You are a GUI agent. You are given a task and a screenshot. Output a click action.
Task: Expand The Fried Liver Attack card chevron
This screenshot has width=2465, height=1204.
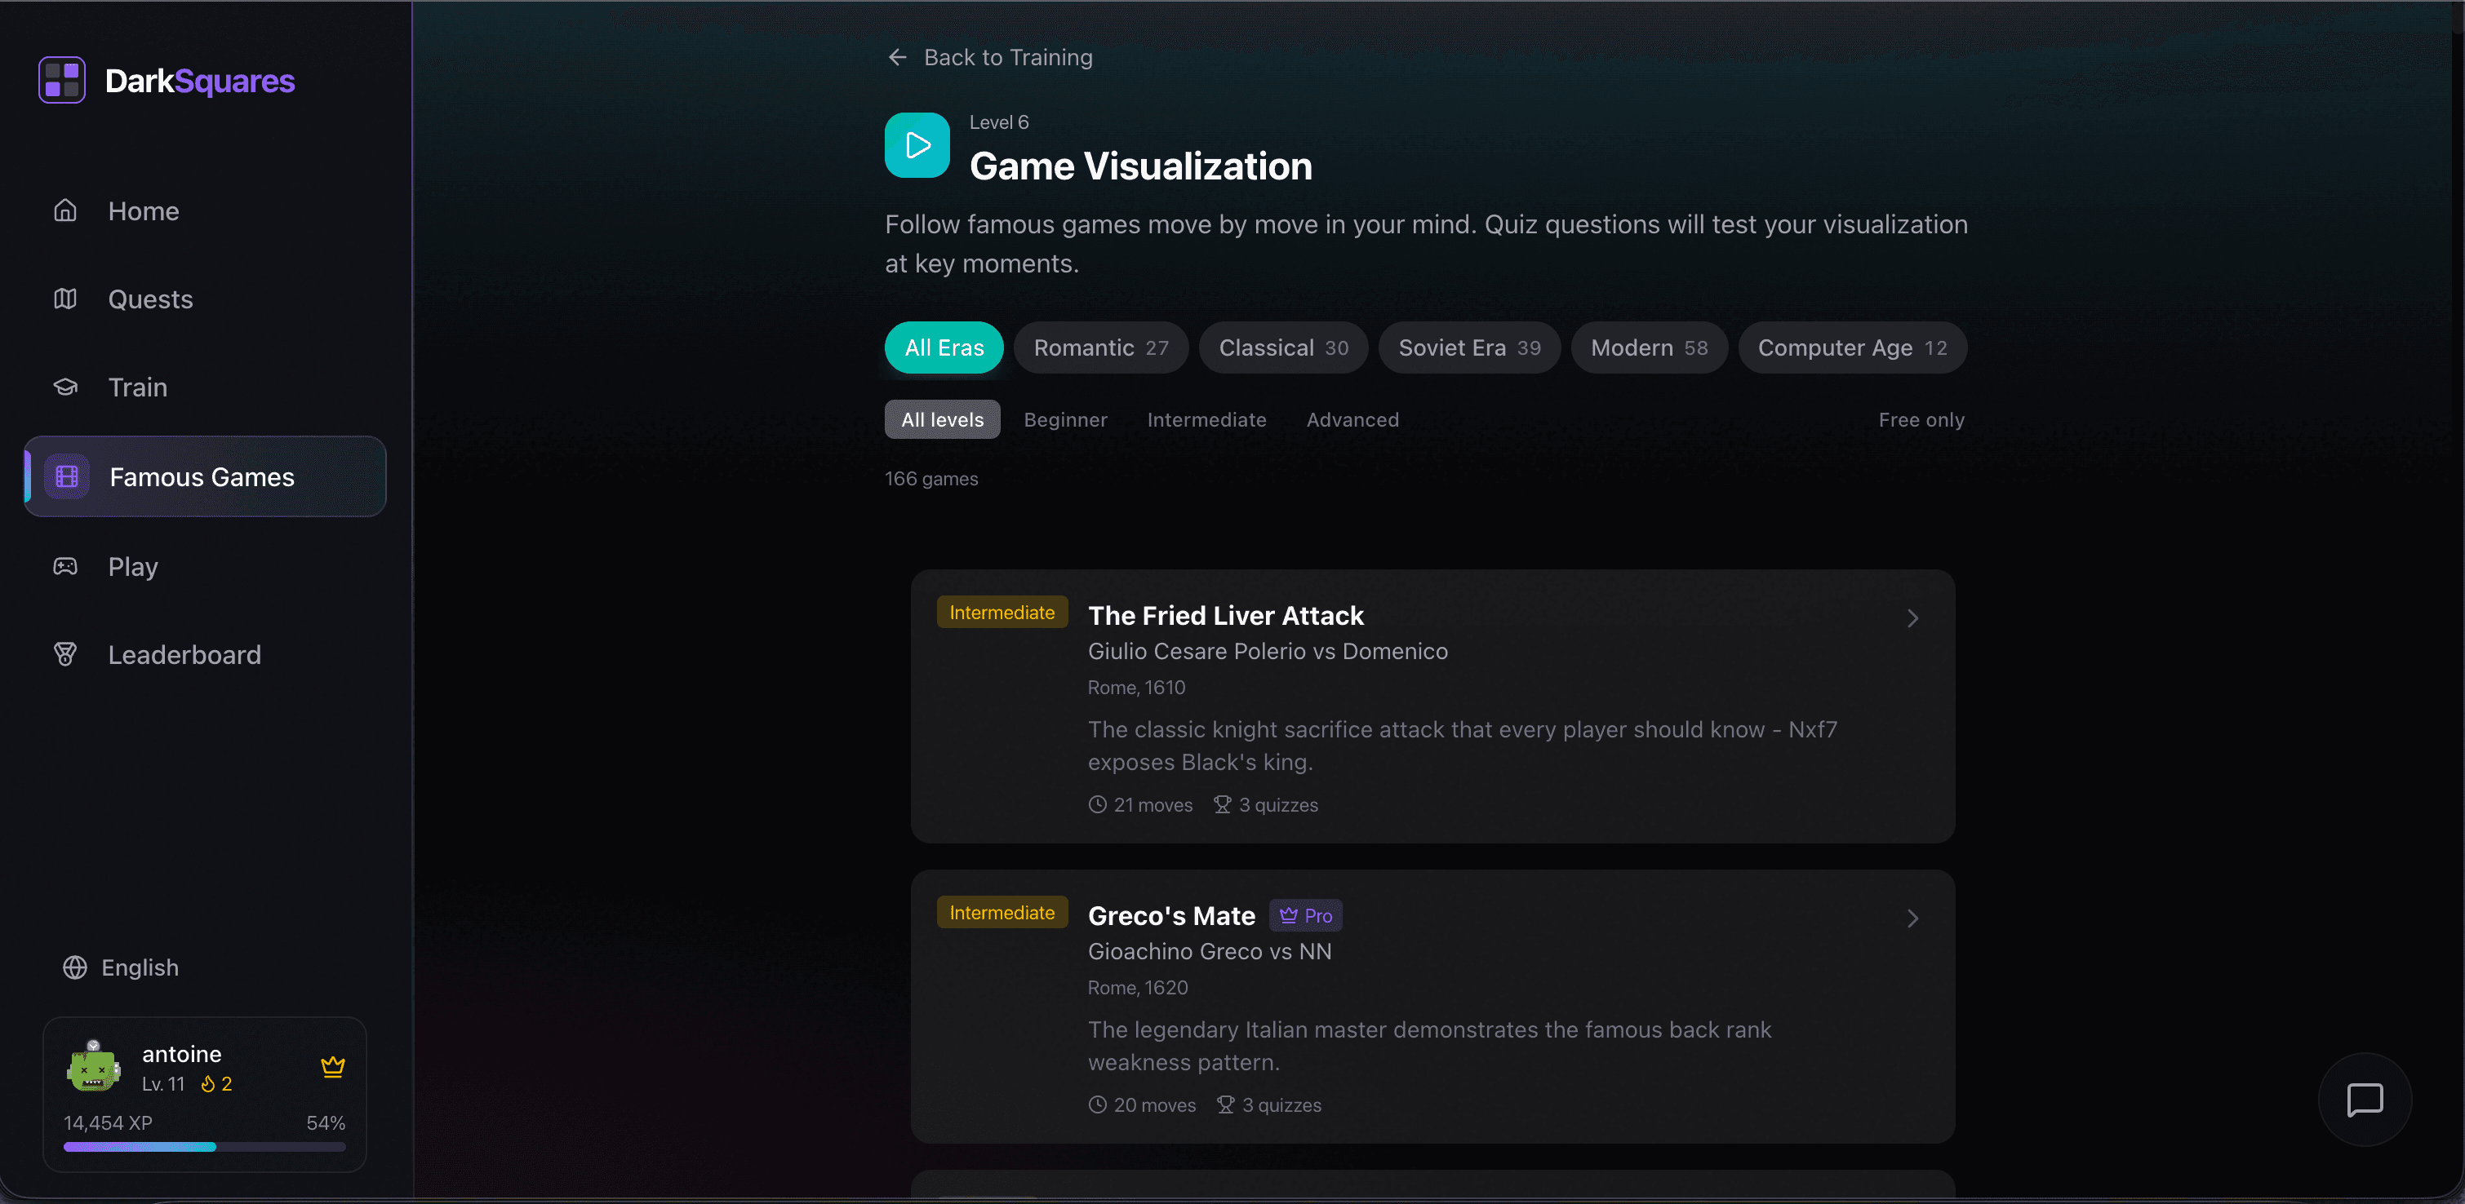click(1911, 617)
